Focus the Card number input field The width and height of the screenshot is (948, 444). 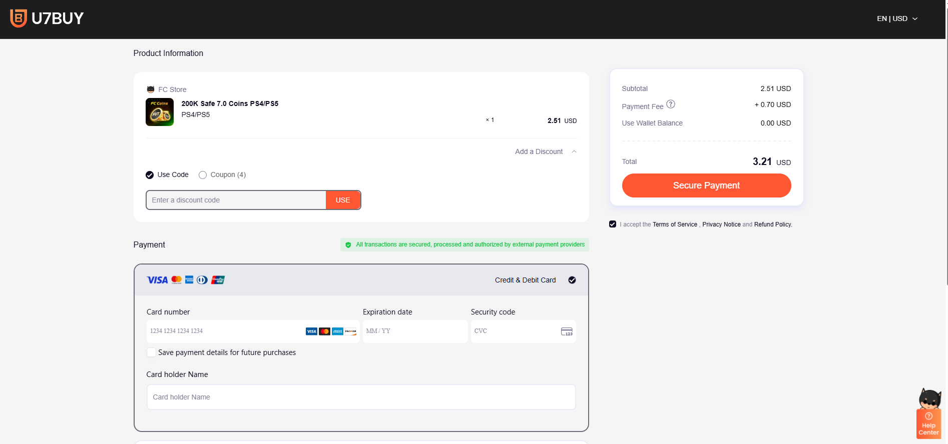[253, 331]
